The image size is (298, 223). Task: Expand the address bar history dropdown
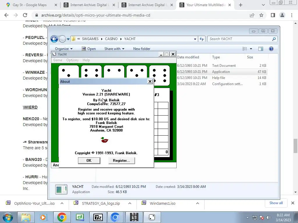pos(195,39)
